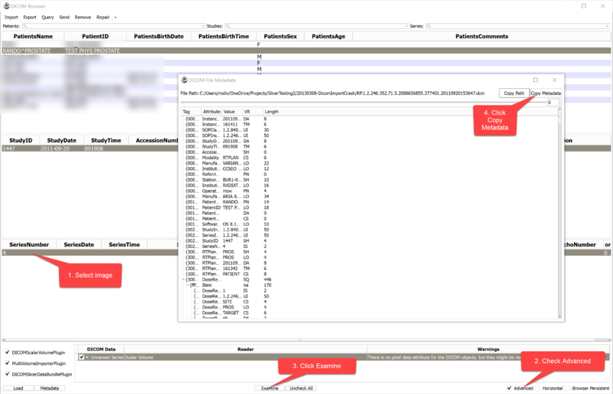Select the RANDO^PROSTATE patient row
This screenshot has width=613, height=394.
pyautogui.click(x=306, y=50)
